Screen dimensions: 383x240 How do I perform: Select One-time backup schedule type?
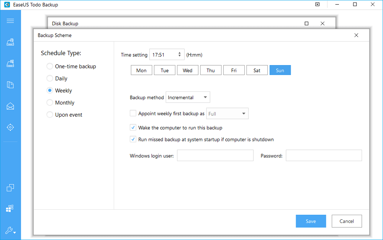coord(71,66)
